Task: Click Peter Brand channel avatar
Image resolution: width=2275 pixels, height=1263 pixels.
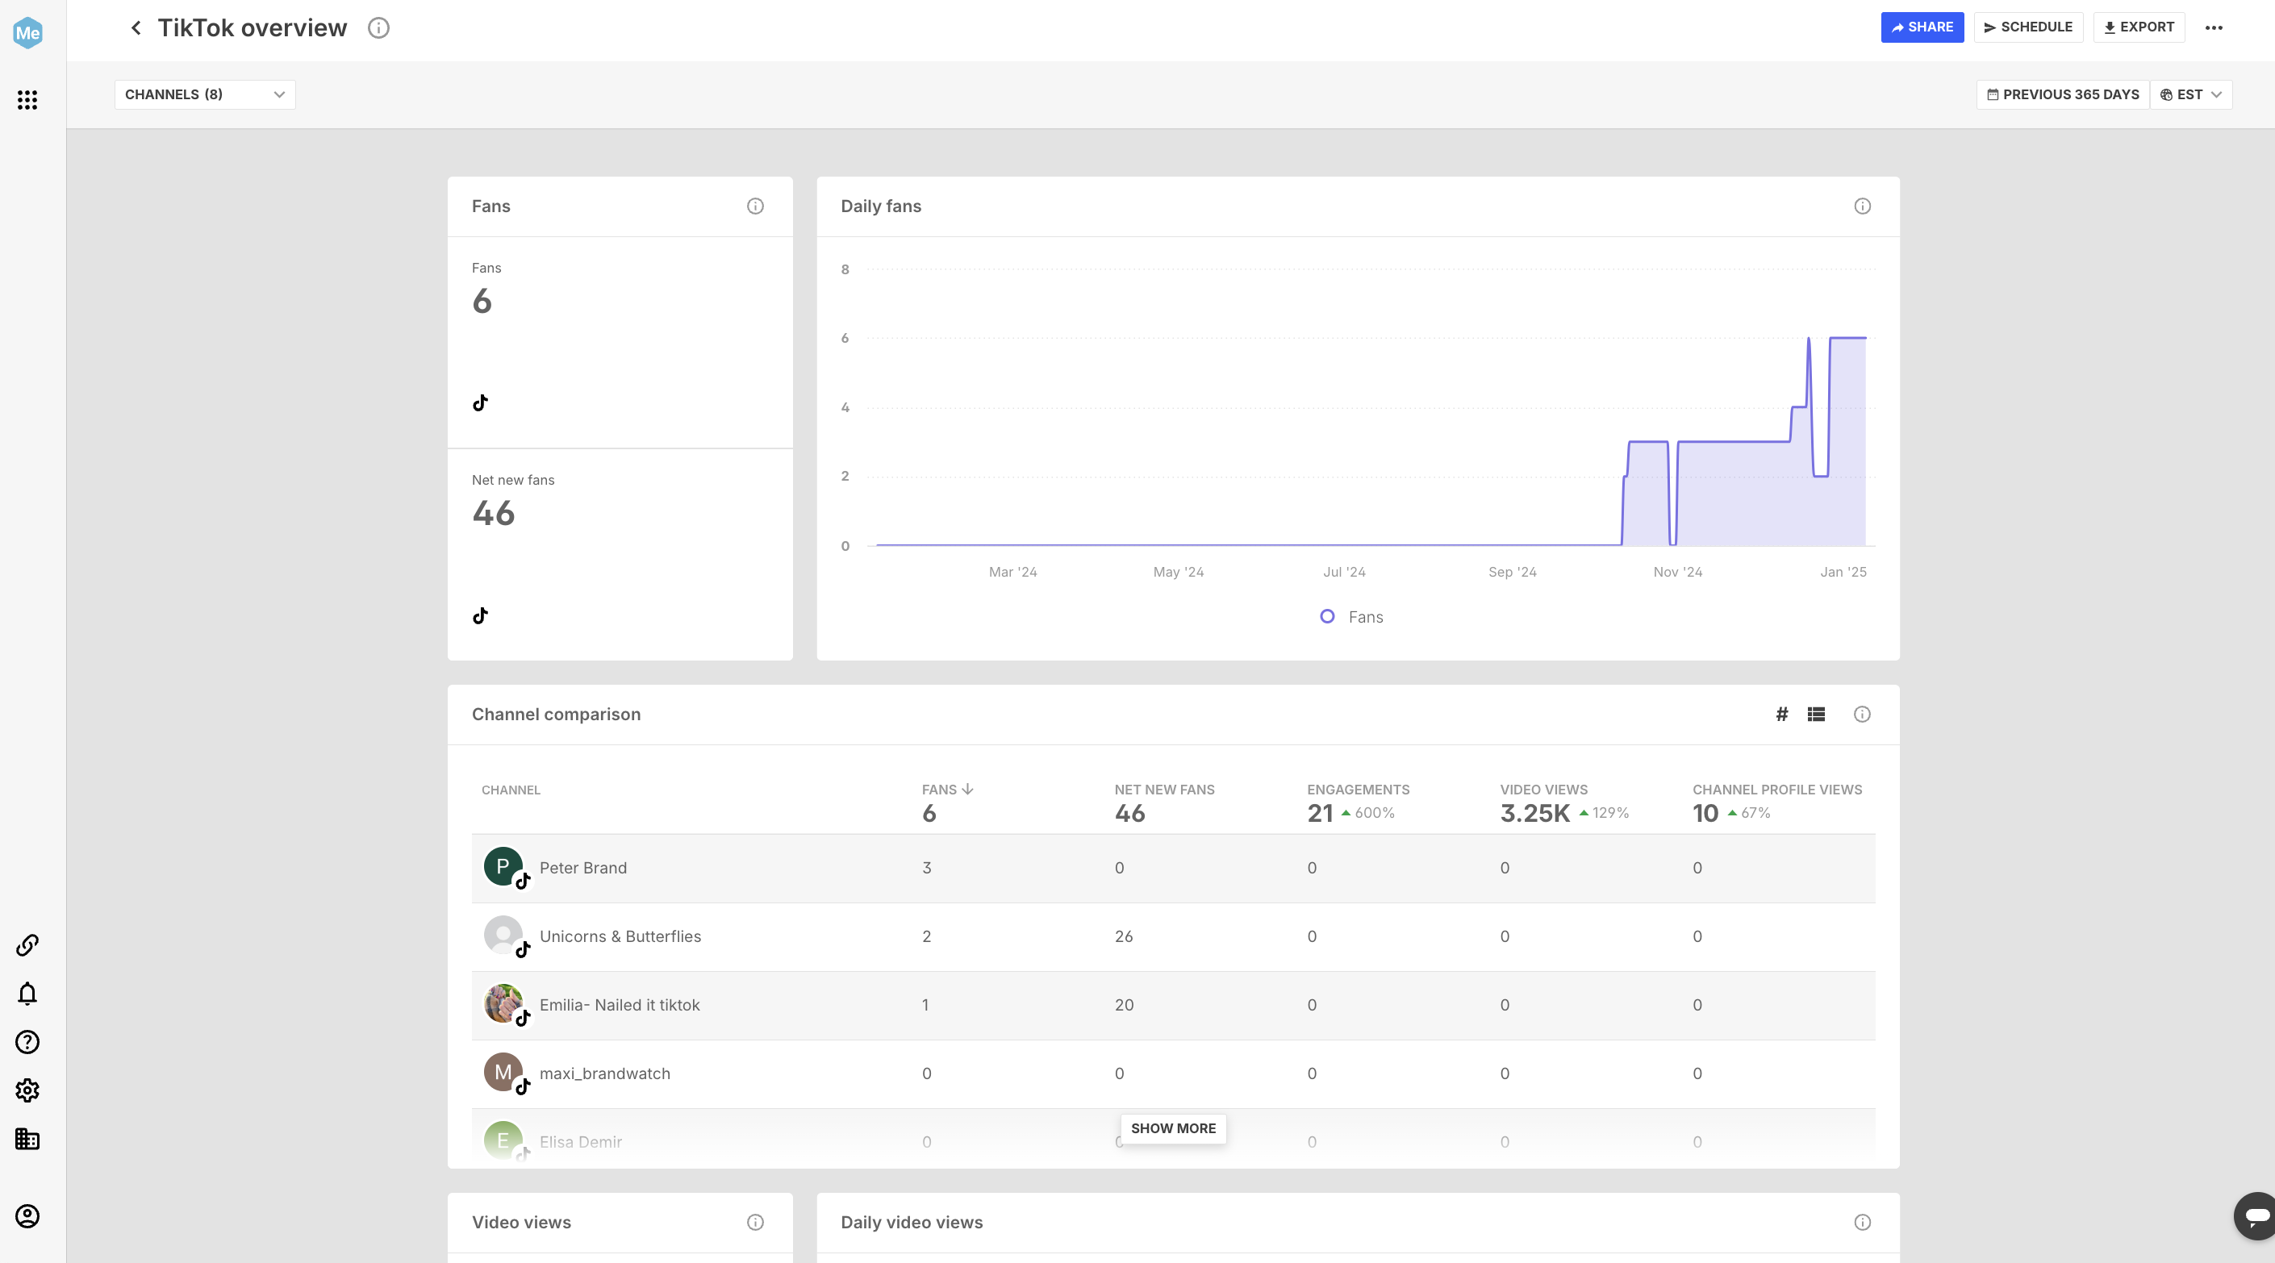Action: [503, 867]
